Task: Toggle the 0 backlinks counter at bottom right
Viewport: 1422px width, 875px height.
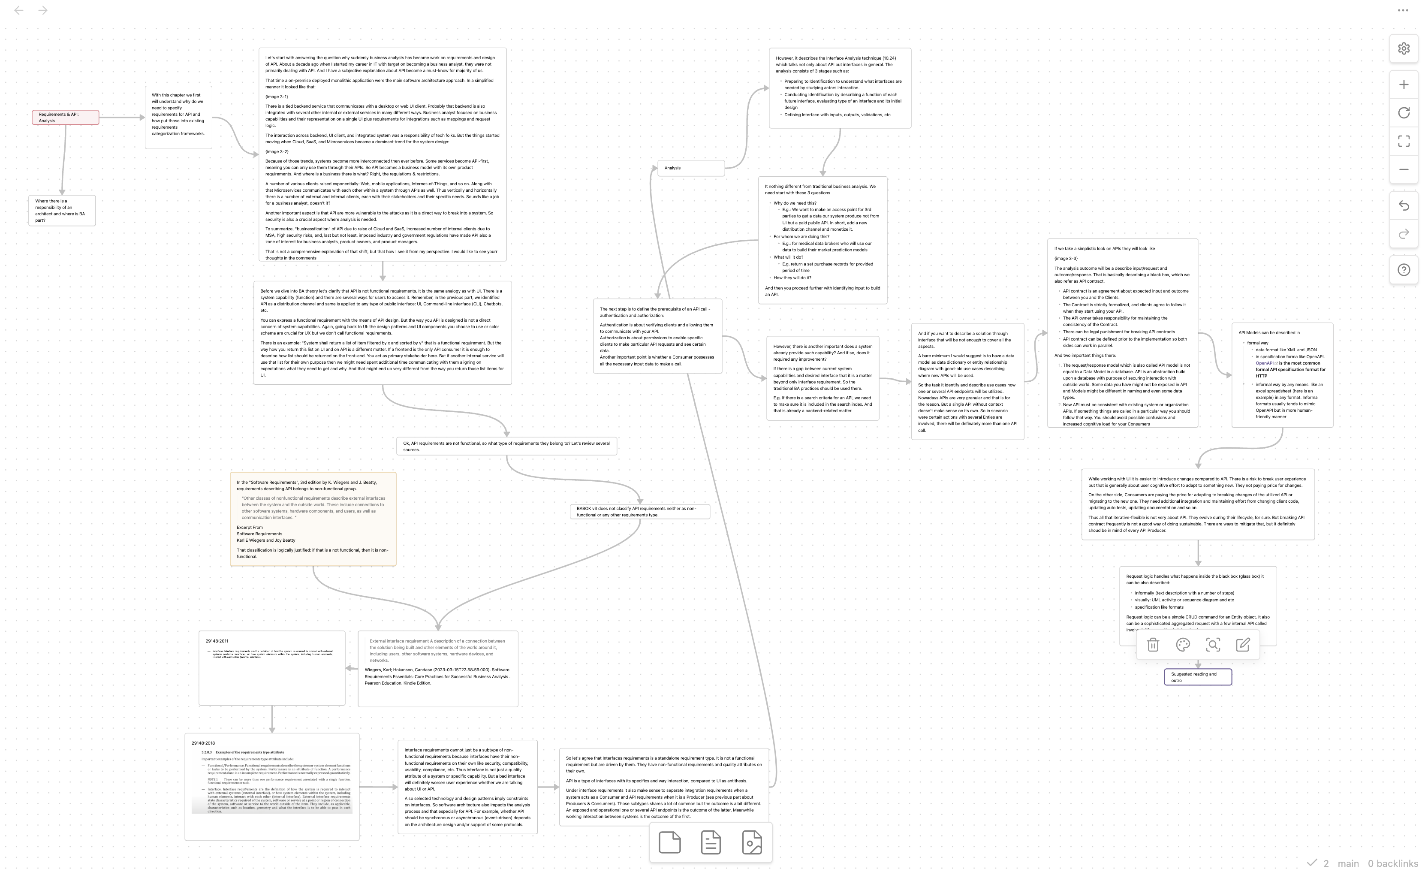Action: pyautogui.click(x=1392, y=864)
